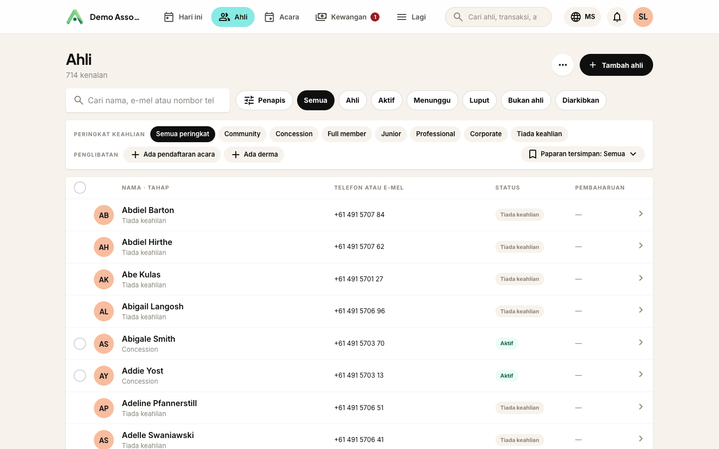This screenshot has width=719, height=449.
Task: Click the Demo Association logo icon
Action: pos(75,17)
